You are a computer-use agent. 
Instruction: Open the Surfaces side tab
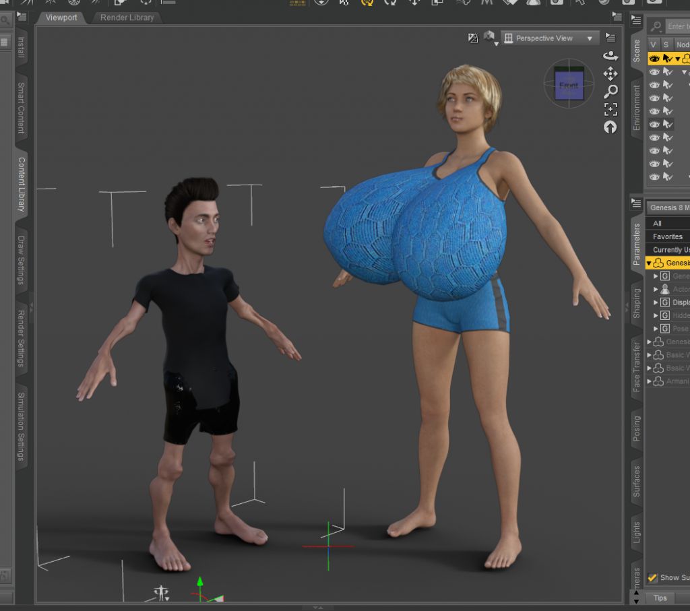(x=637, y=481)
